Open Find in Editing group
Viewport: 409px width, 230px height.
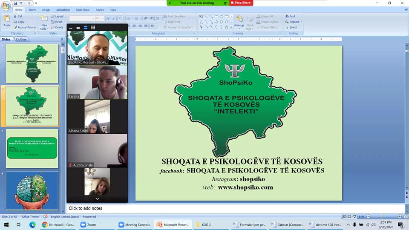click(290, 16)
